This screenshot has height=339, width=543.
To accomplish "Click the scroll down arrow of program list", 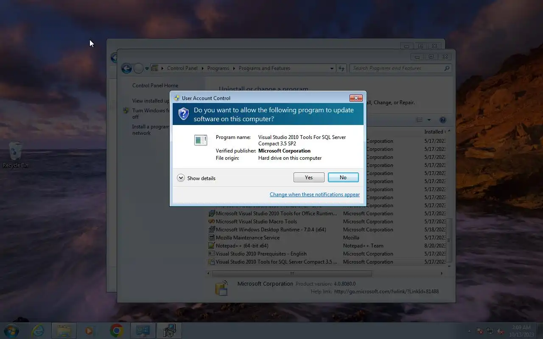I will pyautogui.click(x=449, y=266).
